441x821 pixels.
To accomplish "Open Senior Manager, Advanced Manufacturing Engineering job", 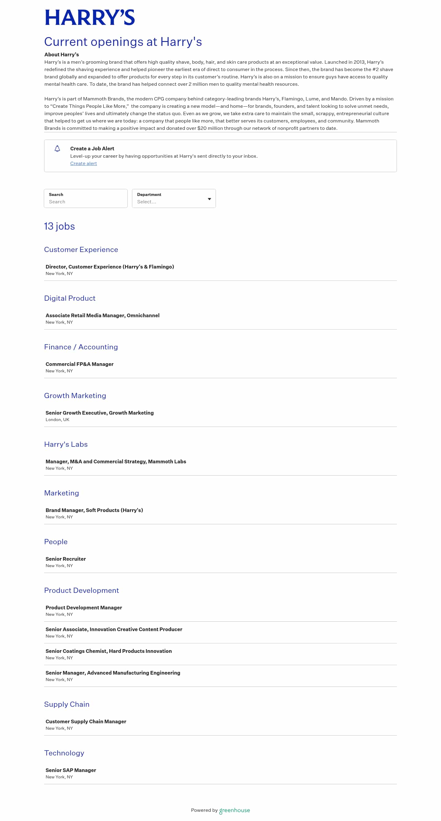I will tap(113, 672).
